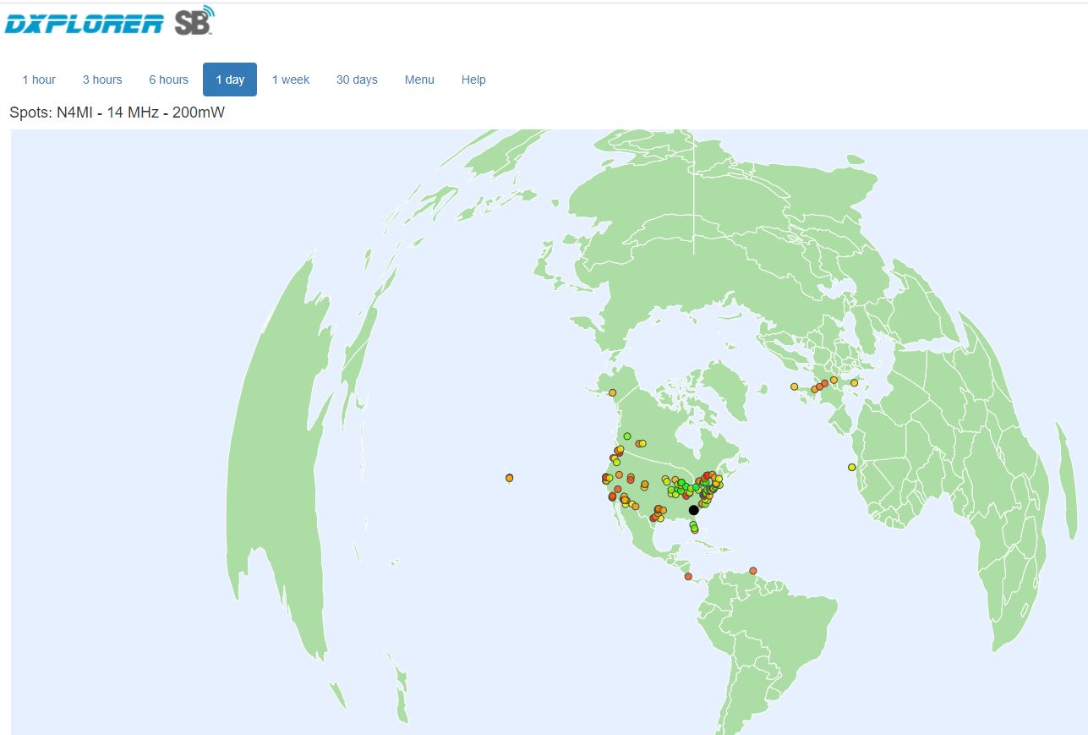Open the Help page
This screenshot has width=1088, height=735.
473,80
